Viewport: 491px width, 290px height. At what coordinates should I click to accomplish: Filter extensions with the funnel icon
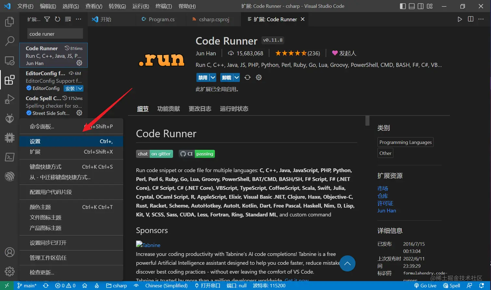(x=47, y=19)
